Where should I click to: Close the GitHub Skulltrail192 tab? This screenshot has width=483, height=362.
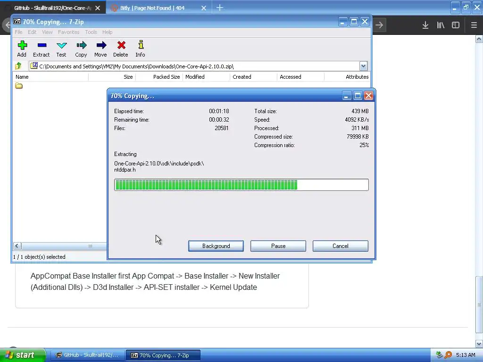pos(98,8)
